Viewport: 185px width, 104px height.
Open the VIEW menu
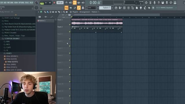16,3
